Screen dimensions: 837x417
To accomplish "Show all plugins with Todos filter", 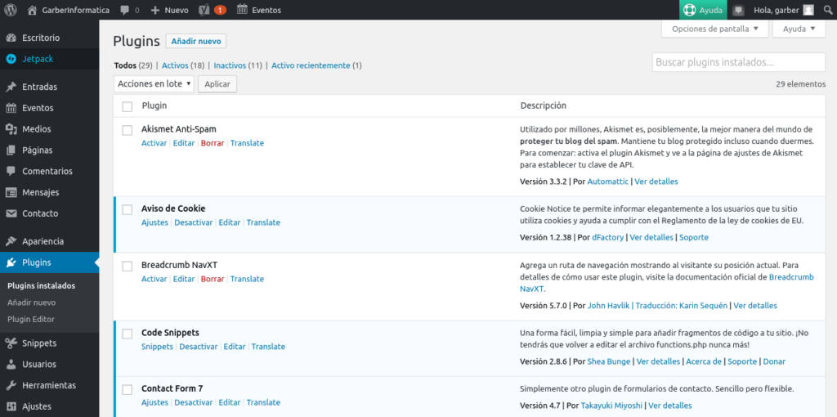I will coord(125,65).
